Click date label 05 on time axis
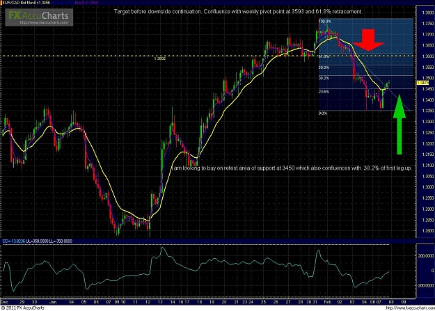The height and width of the screenshot is (311, 435). [84, 302]
